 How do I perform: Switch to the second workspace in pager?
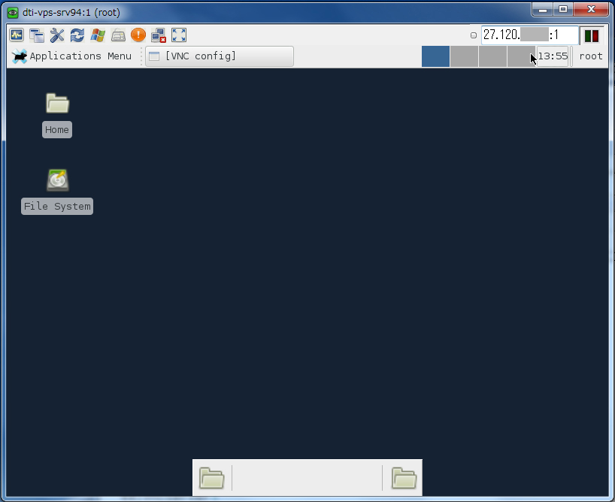click(464, 56)
